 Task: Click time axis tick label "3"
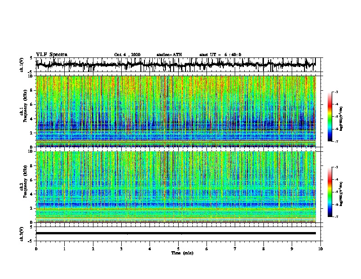(121, 249)
